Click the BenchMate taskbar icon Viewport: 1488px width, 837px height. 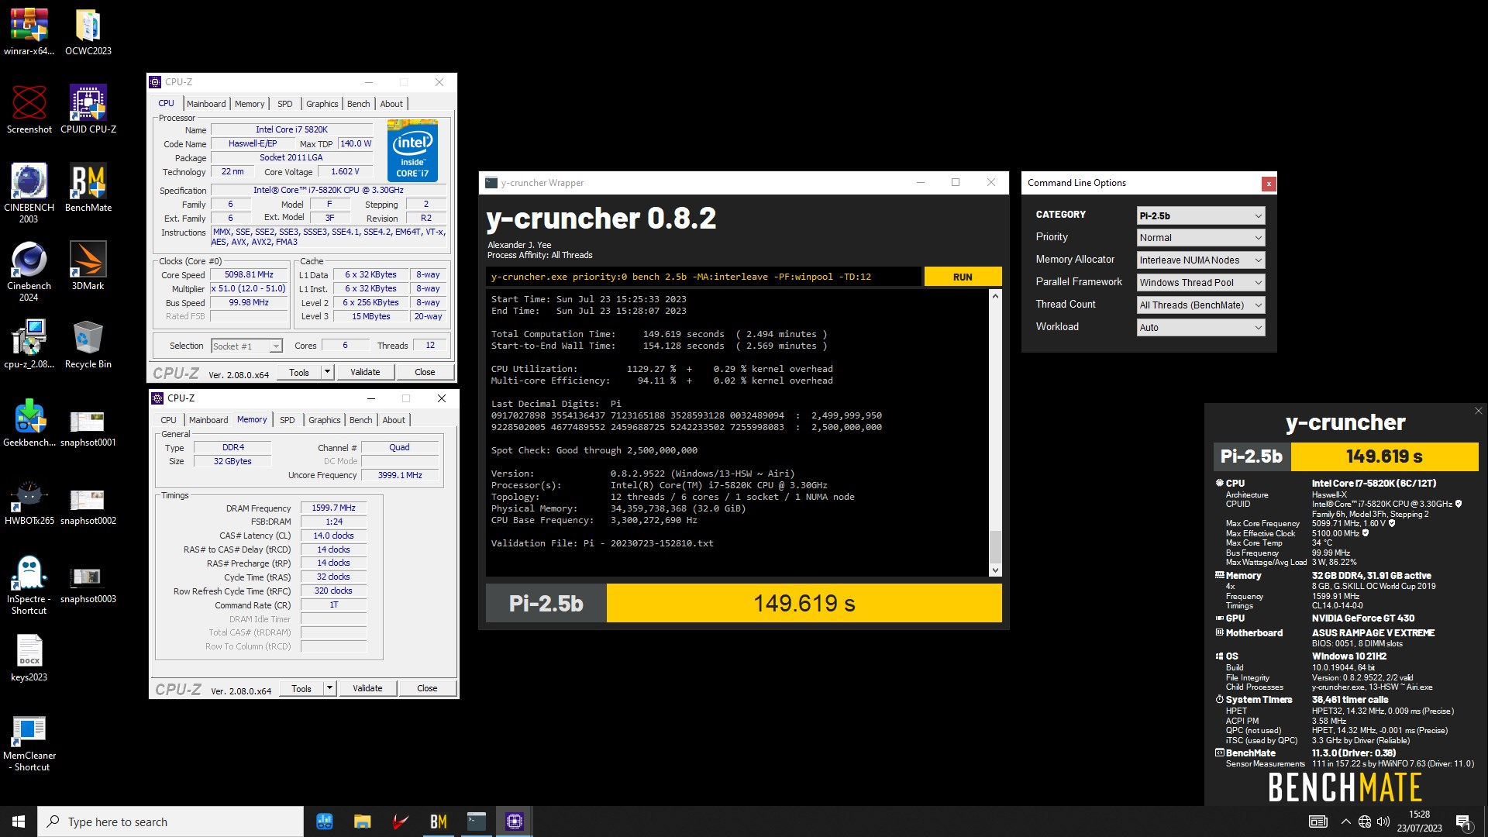(438, 821)
